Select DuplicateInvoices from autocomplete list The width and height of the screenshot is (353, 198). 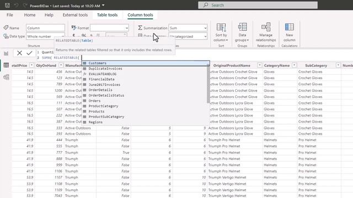click(145, 68)
